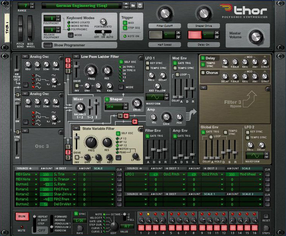The image size is (286, 236).
Task: Click the patch name display German Engineering
Action: coord(82,6)
